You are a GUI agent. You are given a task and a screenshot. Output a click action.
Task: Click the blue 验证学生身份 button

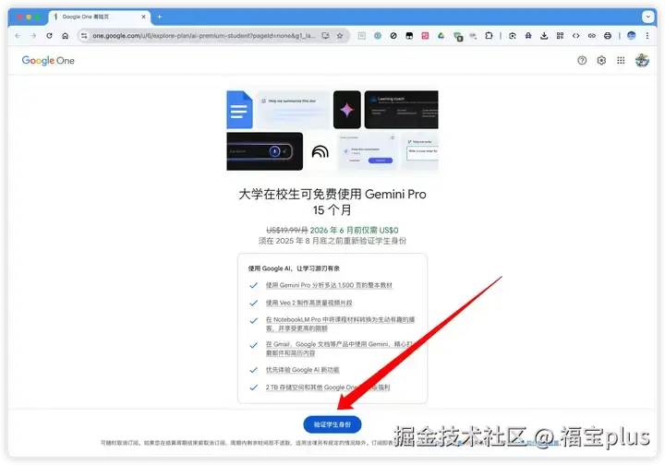pyautogui.click(x=332, y=424)
